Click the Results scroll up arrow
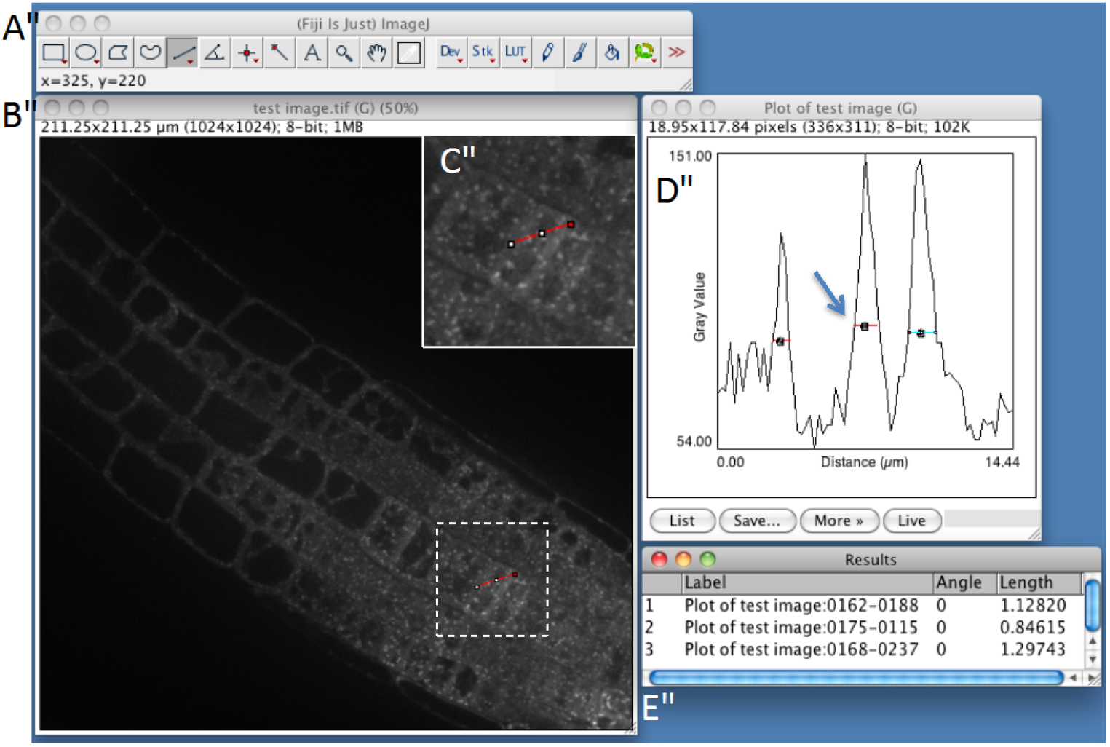 coord(1093,641)
